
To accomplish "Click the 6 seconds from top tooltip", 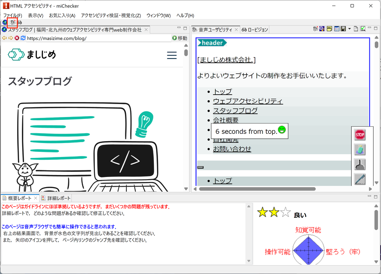I will tap(250, 131).
